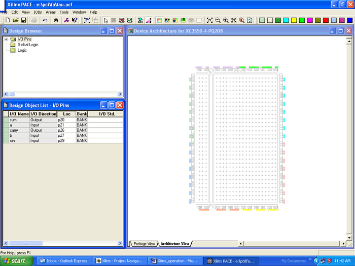Click the pink triangle ruler icon
355x266 pixels.
[149, 20]
